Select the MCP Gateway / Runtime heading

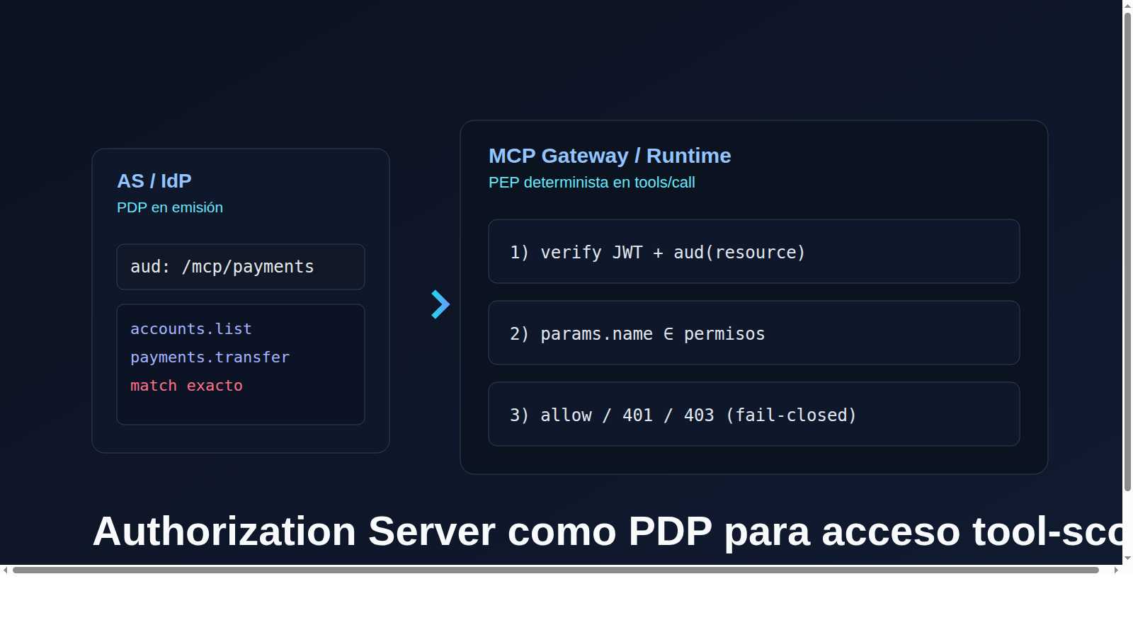610,155
